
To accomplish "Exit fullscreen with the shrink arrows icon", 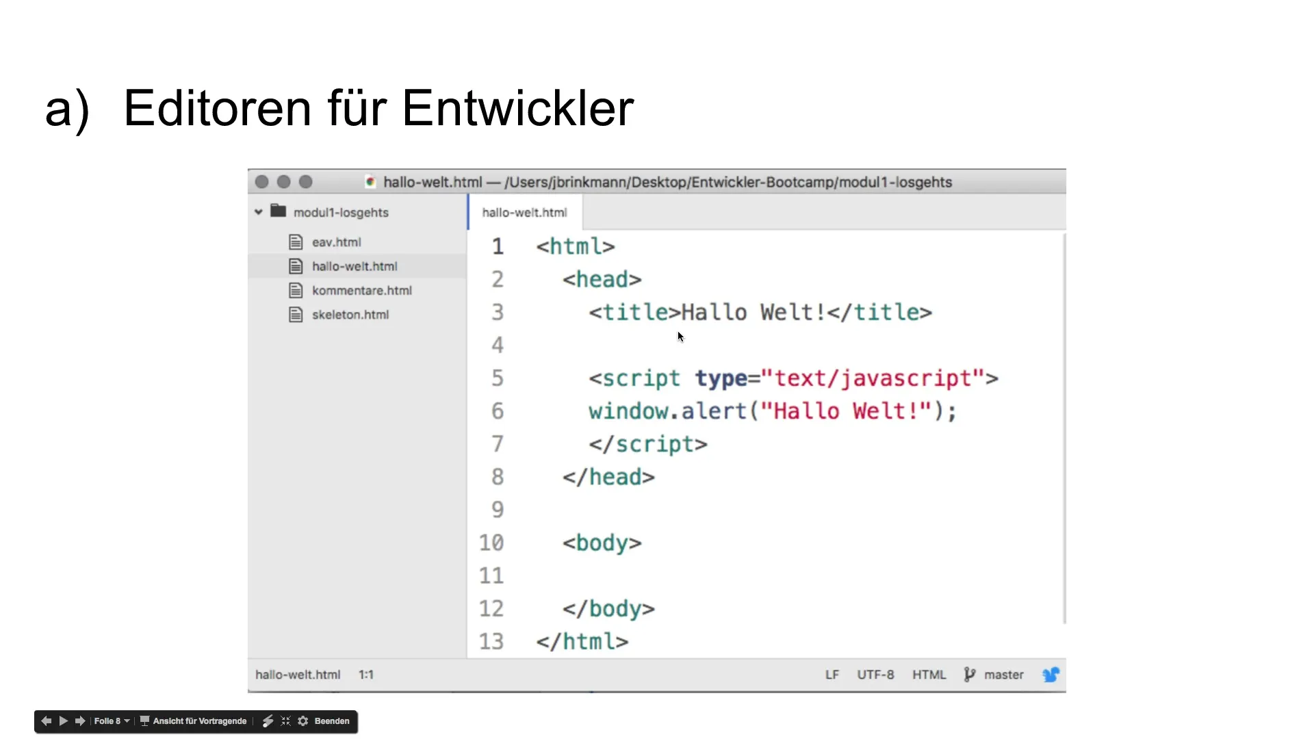I will (x=285, y=721).
